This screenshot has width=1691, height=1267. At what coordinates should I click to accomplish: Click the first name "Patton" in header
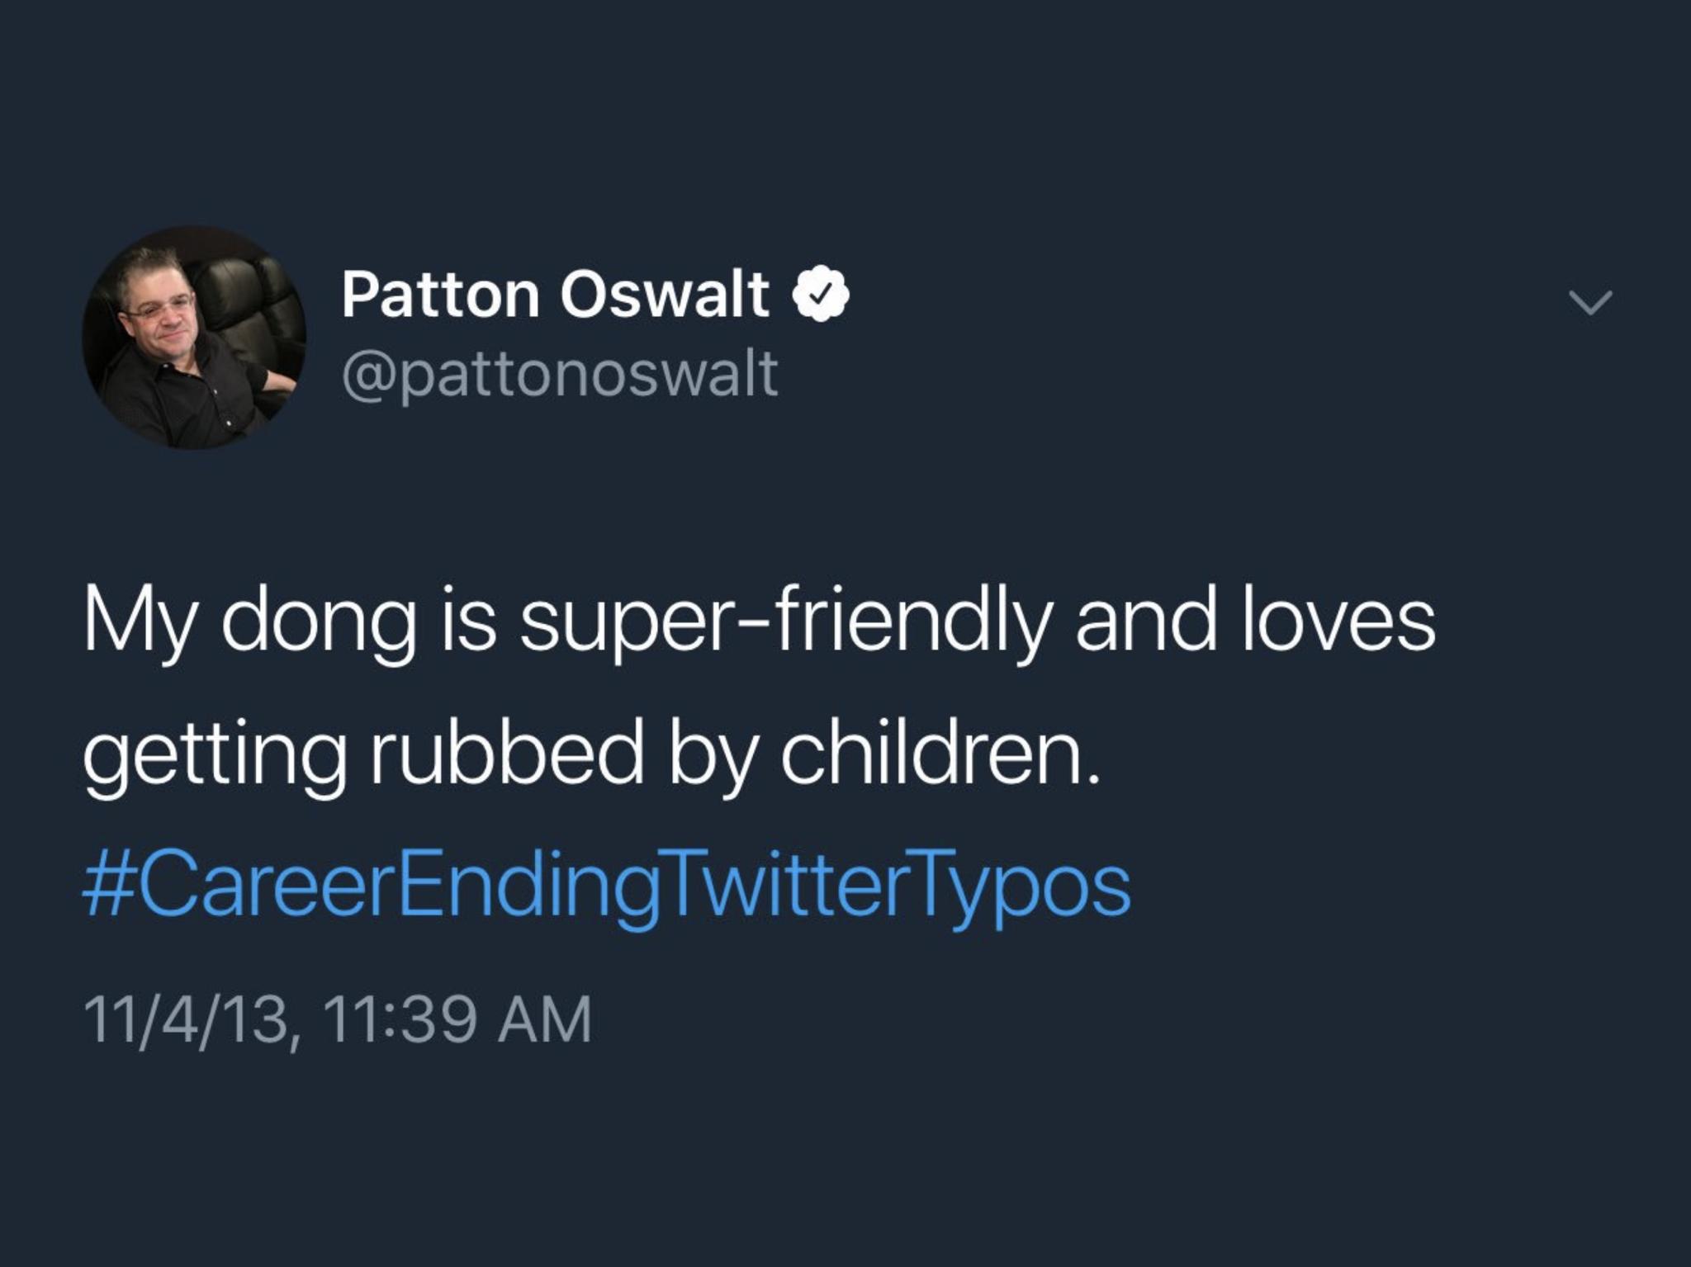point(441,295)
